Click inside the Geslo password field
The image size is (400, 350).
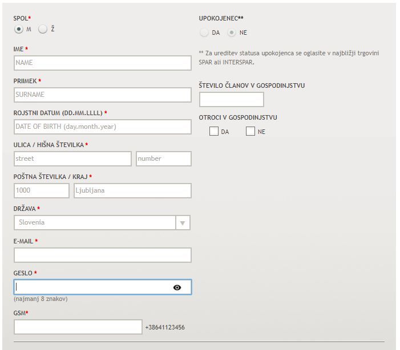tap(91, 287)
